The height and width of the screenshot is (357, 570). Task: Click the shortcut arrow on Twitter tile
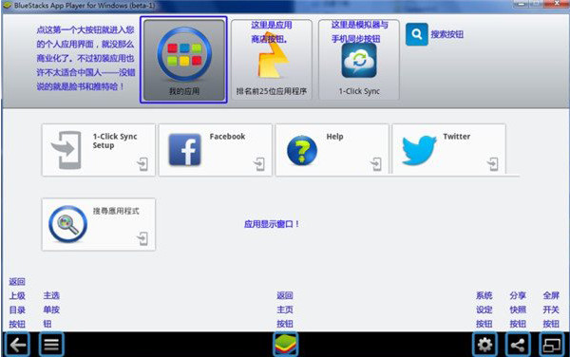coord(493,164)
